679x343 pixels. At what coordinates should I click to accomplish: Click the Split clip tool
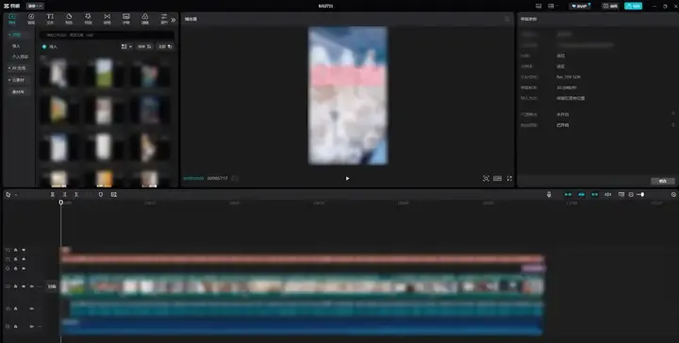click(52, 195)
